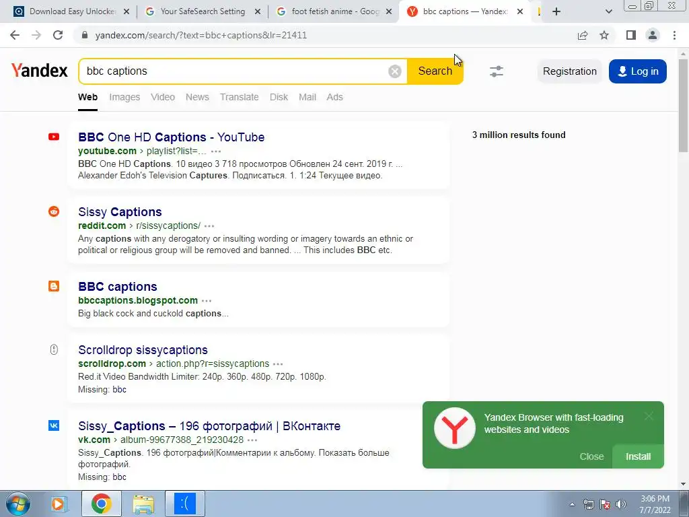Click the VK favicon beside fifth result
689x517 pixels.
[x=54, y=425]
